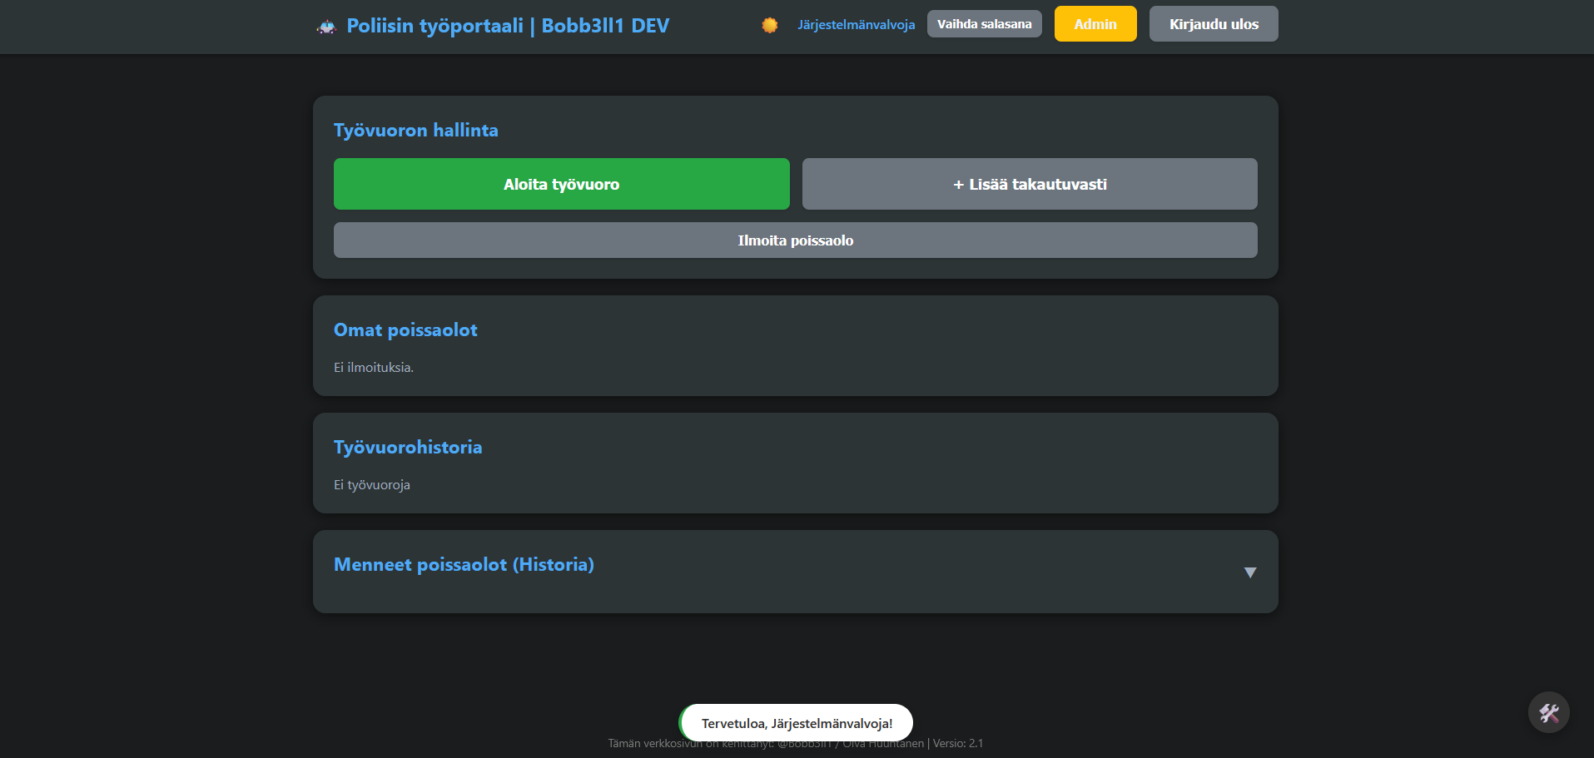Report an absence via Ilmoita poissaolo

pyautogui.click(x=795, y=240)
